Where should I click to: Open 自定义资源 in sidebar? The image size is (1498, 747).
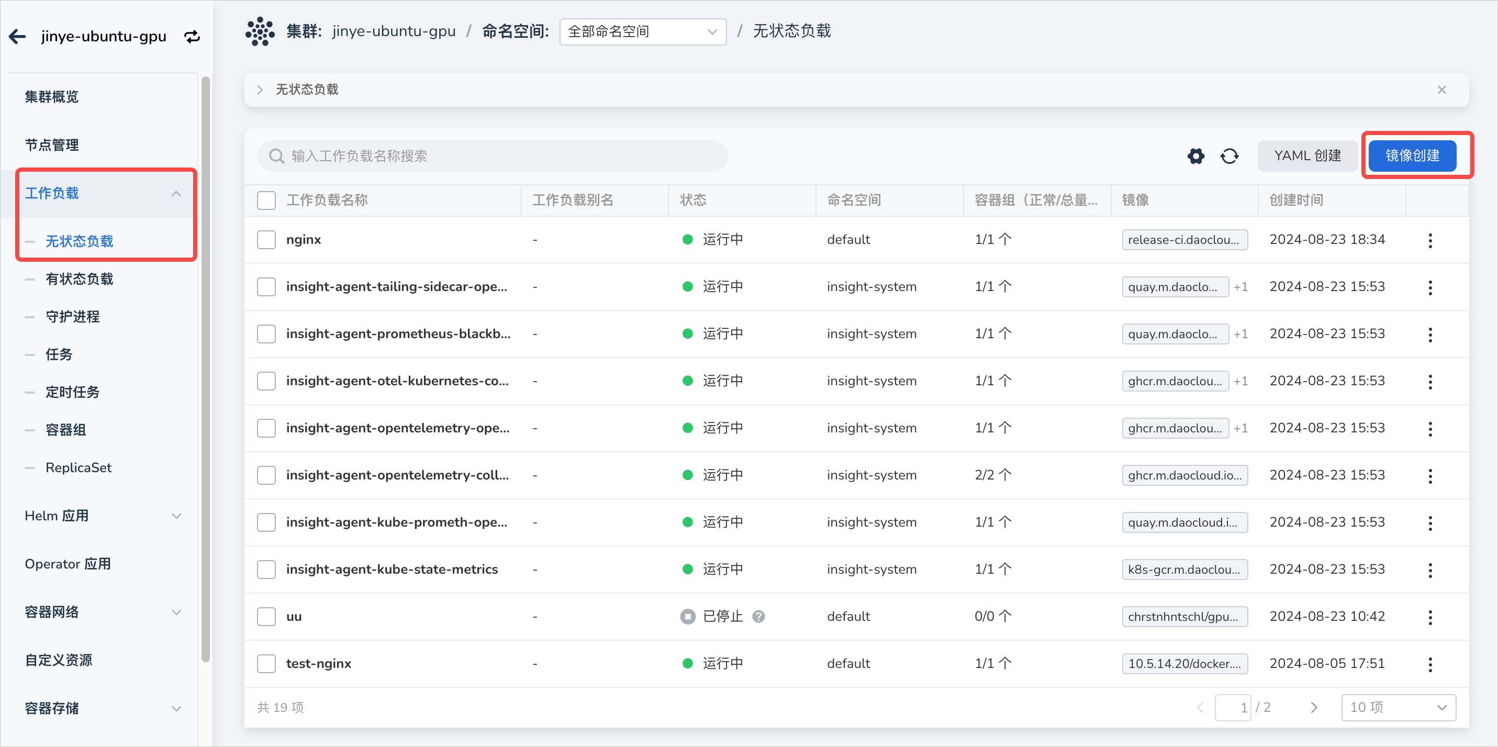coord(58,660)
